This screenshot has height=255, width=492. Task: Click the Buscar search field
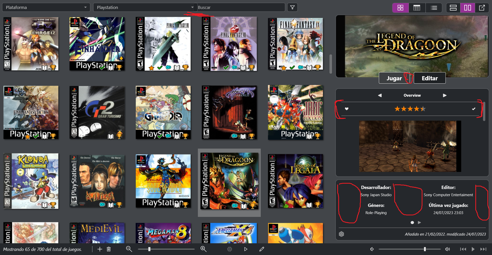[241, 7]
